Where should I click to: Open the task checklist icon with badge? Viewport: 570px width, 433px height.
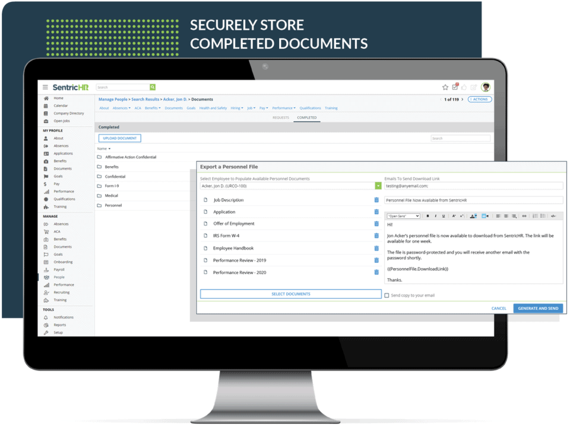[x=455, y=87]
